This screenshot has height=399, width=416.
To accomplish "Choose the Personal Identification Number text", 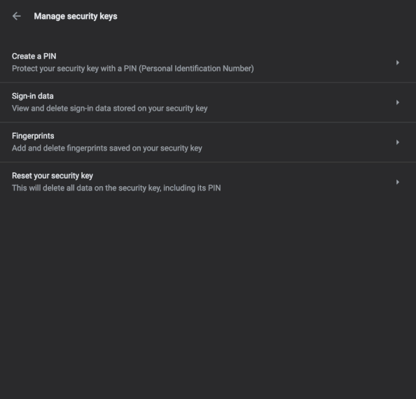I will [x=196, y=69].
